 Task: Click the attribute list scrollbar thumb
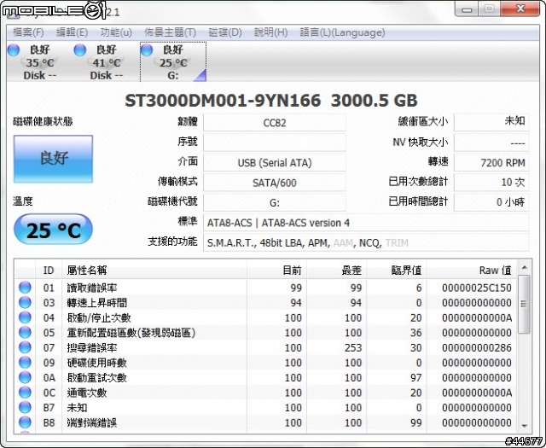pyautogui.click(x=524, y=304)
